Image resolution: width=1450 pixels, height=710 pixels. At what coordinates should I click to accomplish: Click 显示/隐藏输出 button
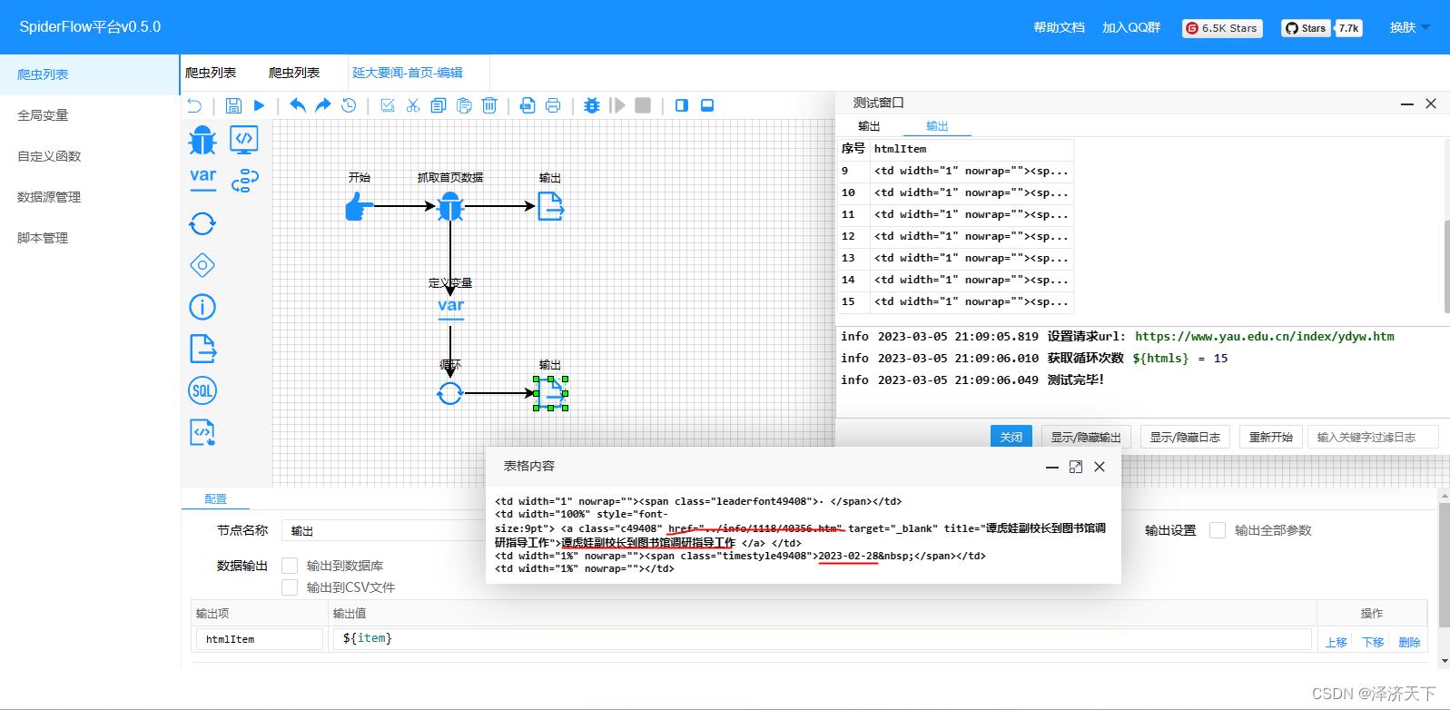pyautogui.click(x=1086, y=437)
